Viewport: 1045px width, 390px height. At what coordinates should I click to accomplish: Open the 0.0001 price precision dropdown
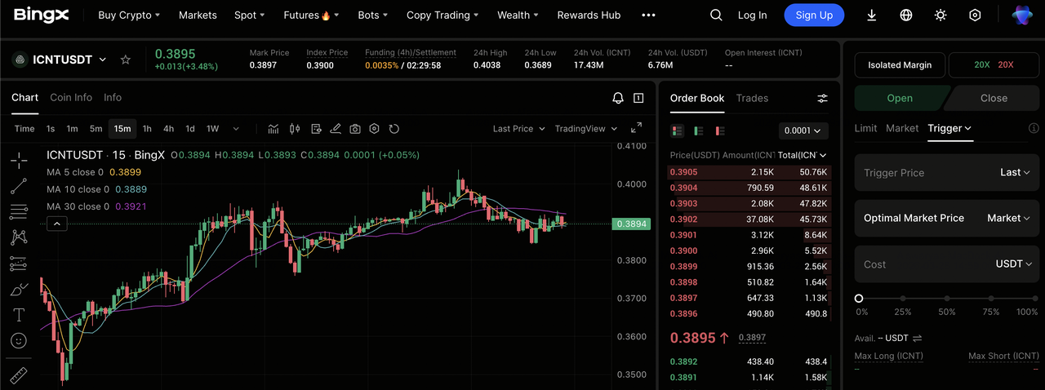pos(803,131)
